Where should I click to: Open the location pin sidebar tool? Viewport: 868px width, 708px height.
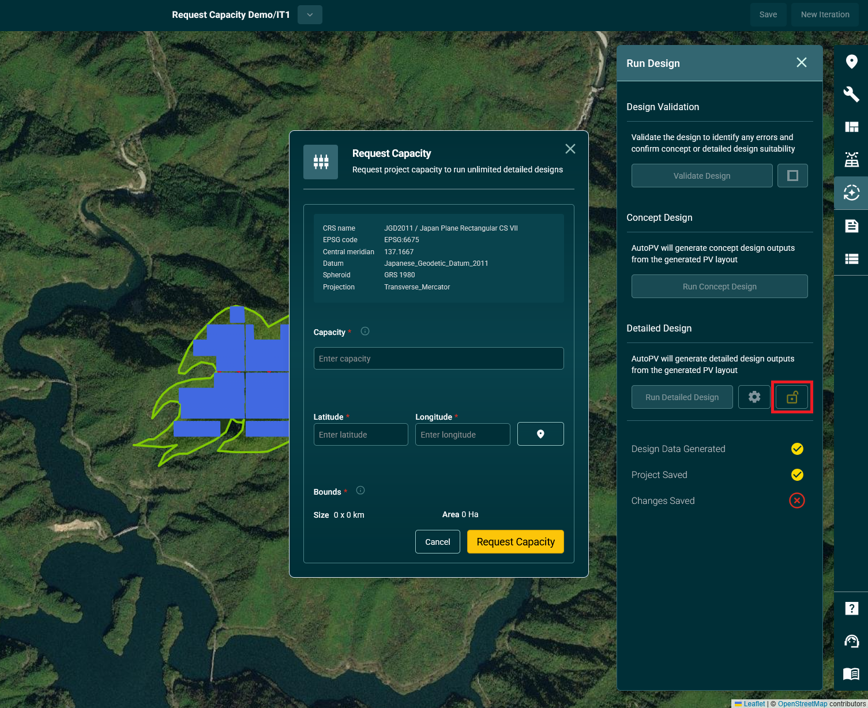[x=851, y=62]
